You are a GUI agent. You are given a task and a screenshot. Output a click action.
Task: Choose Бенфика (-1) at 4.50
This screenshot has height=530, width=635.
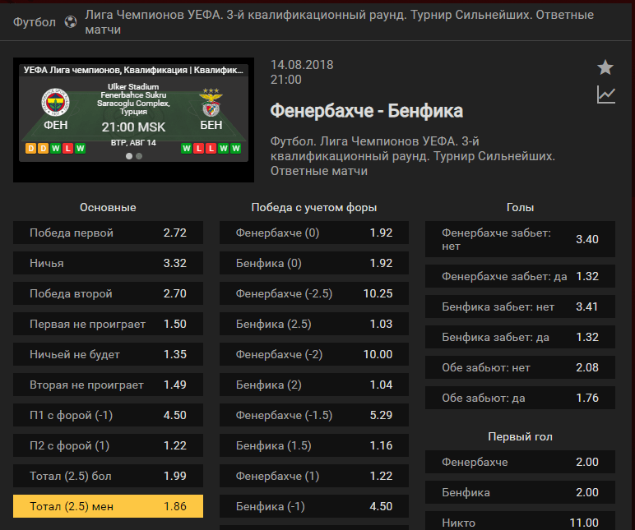(x=314, y=505)
